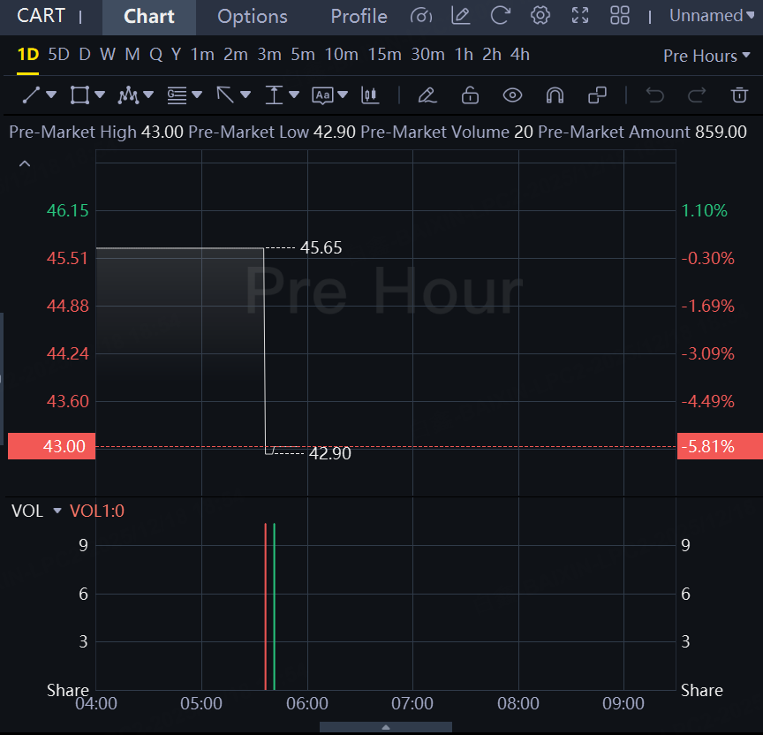763x735 pixels.
Task: Enter fullscreen with the expand icon
Action: point(580,16)
